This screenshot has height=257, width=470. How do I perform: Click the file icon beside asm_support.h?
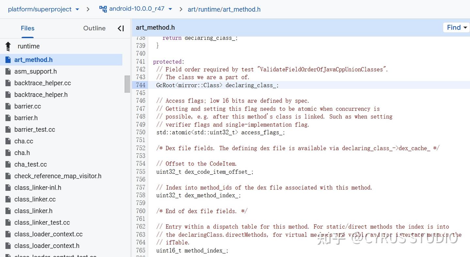[x=8, y=71]
